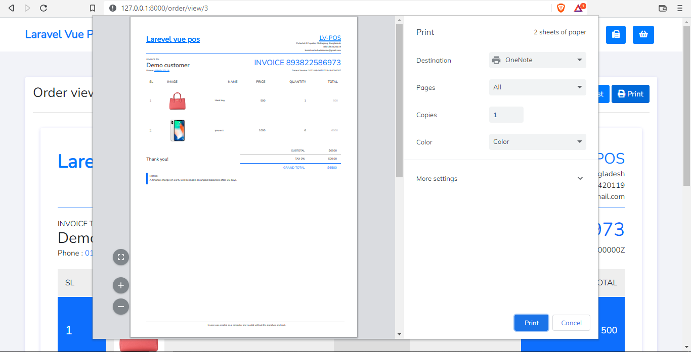
Task: Open the Pages dropdown set to All
Action: pos(538,87)
